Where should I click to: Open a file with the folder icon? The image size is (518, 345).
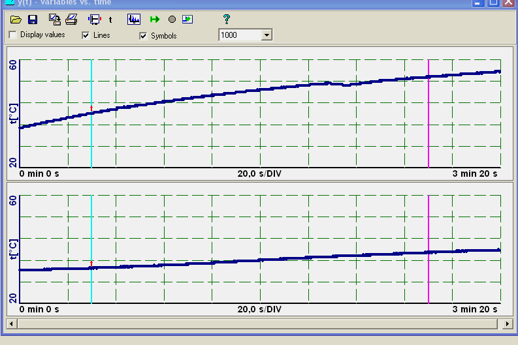16,20
